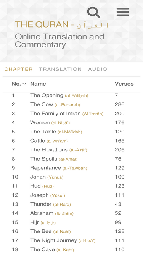Switch to the TRANSLATION tab
Image resolution: width=143 pixels, height=255 pixels.
[x=61, y=69]
